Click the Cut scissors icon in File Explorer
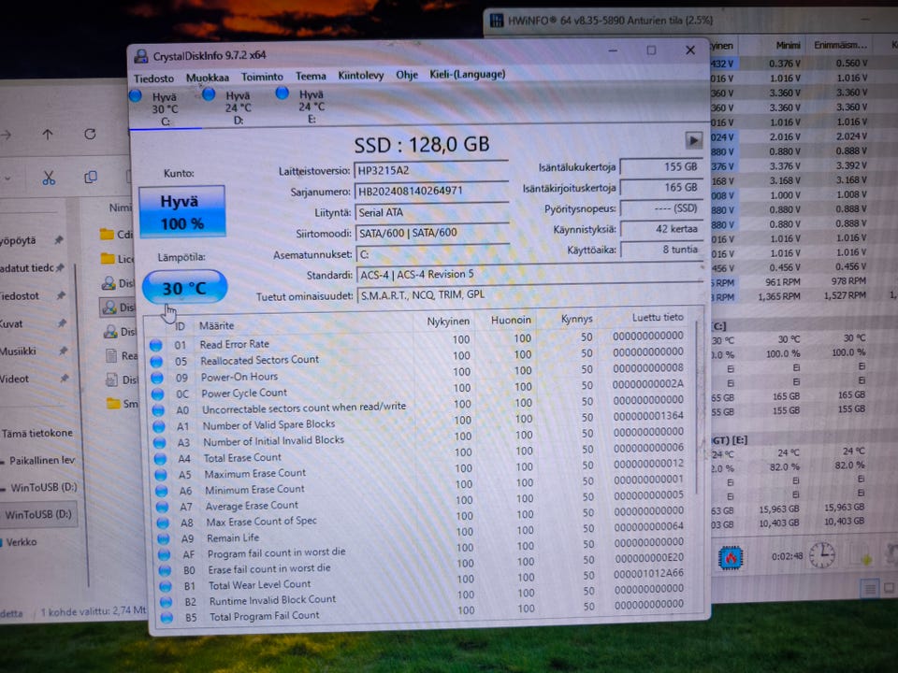Image resolution: width=898 pixels, height=673 pixels. [49, 178]
